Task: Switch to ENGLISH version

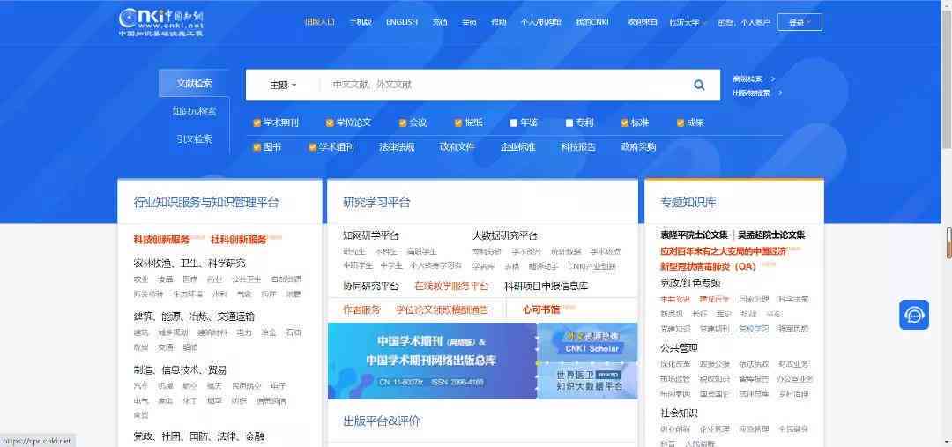Action: (x=402, y=22)
